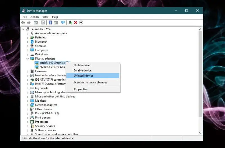Screen dimensions: 225x148
Task: Select the Cameras webcam icon
Action: [32, 46]
